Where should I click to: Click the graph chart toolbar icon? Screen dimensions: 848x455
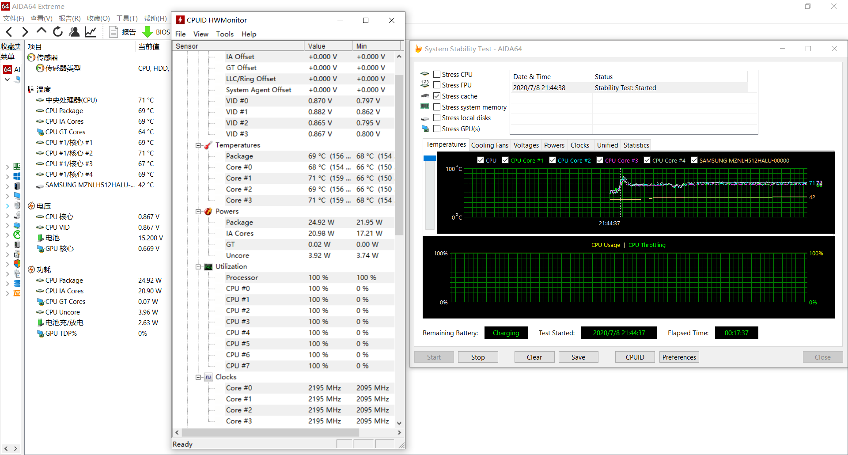[x=91, y=32]
